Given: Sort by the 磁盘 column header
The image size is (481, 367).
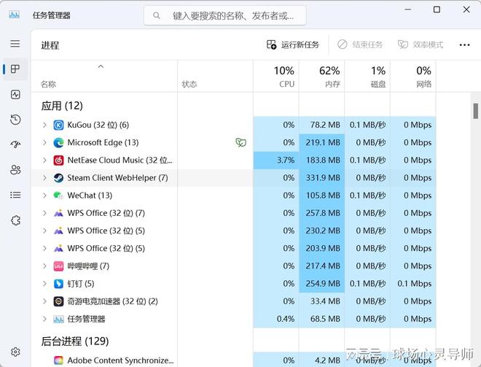Looking at the screenshot, I should pos(367,76).
